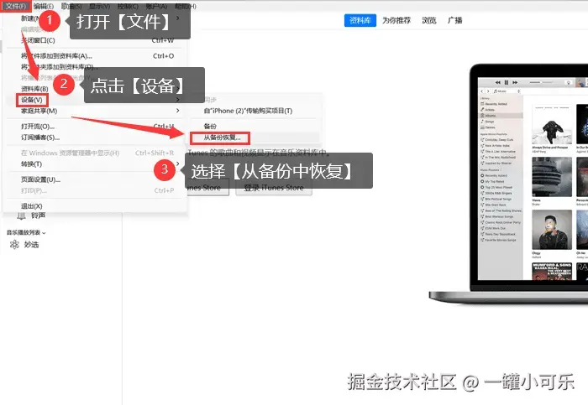Select the 妙选 playlist label
This screenshot has height=405, width=588.
point(31,245)
